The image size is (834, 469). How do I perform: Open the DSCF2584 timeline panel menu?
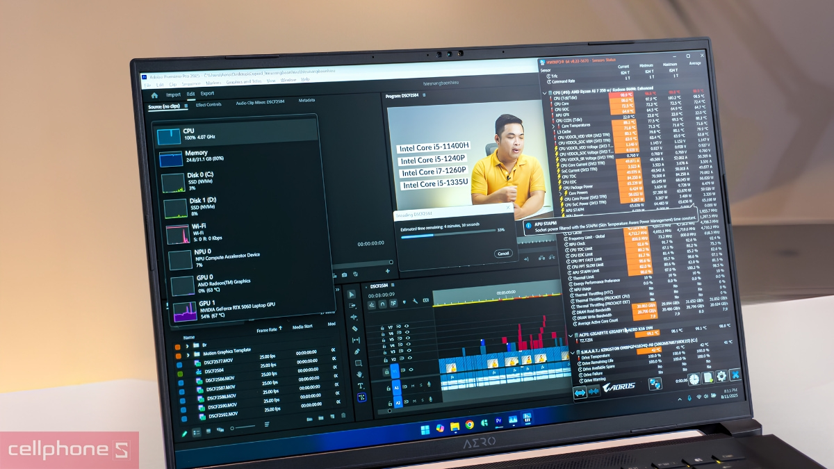(x=391, y=286)
